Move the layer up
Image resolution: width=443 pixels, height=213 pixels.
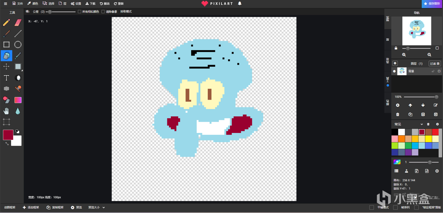[x=410, y=105]
